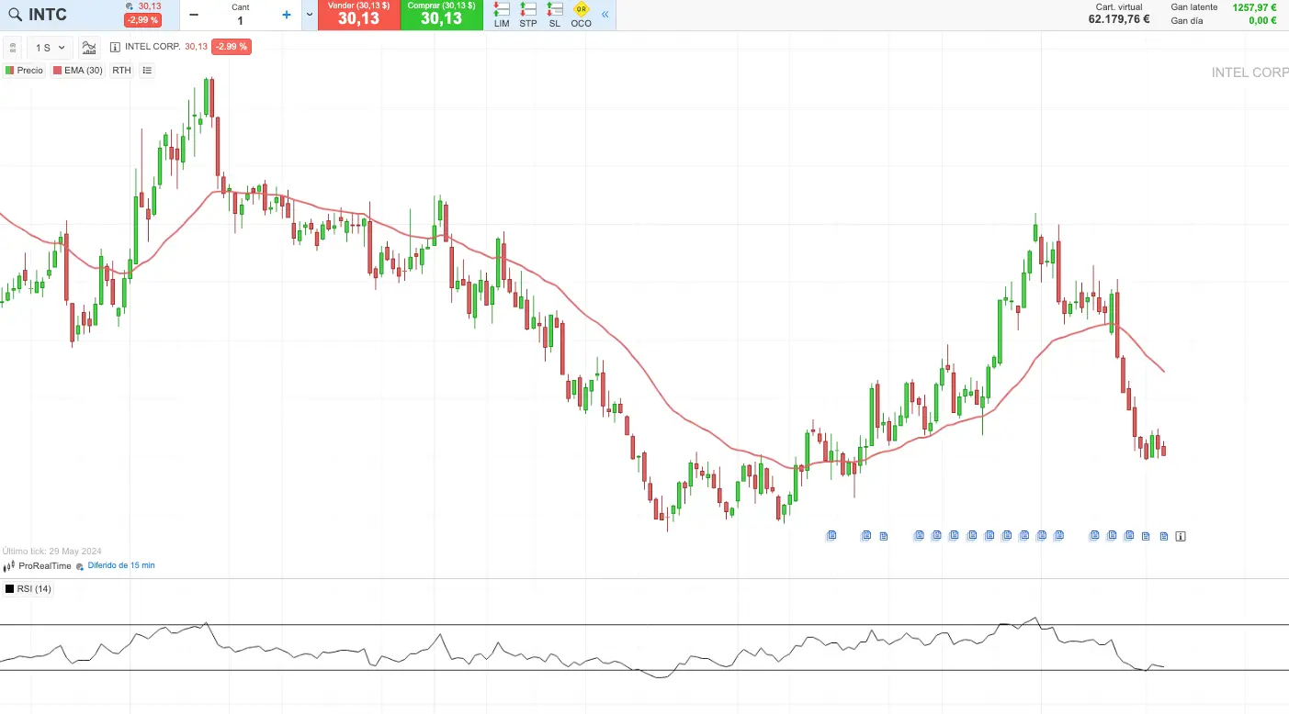Image resolution: width=1289 pixels, height=714 pixels.
Task: Collapse the order toolbar with double chevron
Action: [x=605, y=15]
